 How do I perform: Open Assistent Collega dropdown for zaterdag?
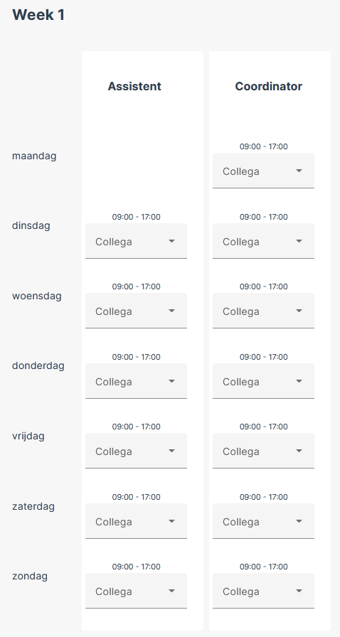pos(137,521)
